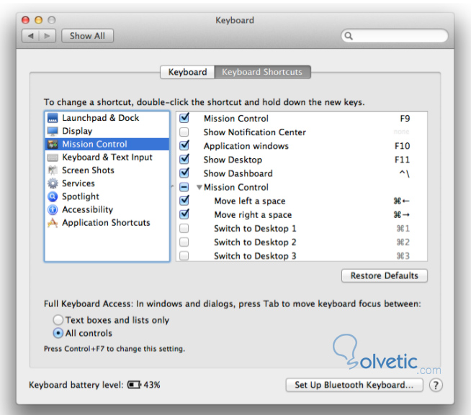Open help with the question mark button
The width and height of the screenshot is (471, 415).
coord(436,385)
